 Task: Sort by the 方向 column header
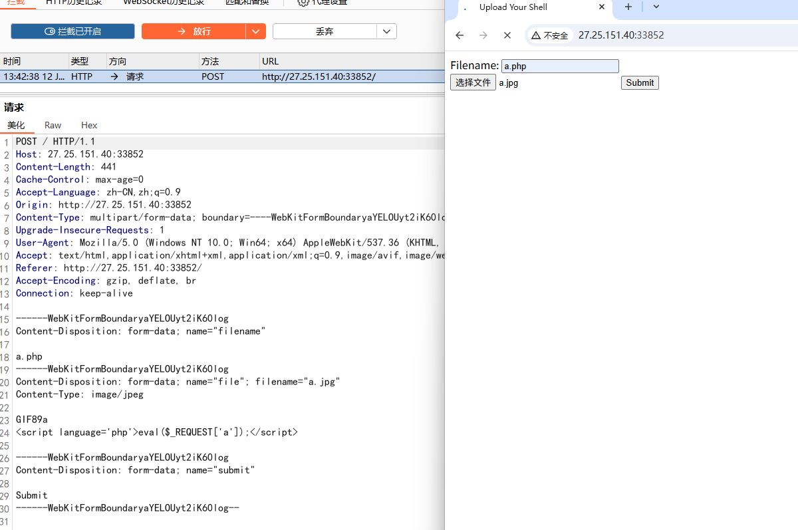(152, 61)
